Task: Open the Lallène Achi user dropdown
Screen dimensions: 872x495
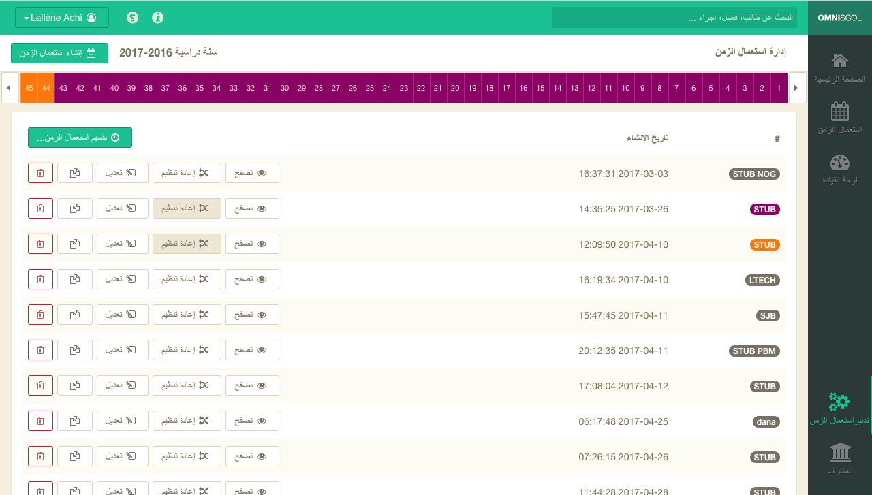Action: click(x=62, y=18)
